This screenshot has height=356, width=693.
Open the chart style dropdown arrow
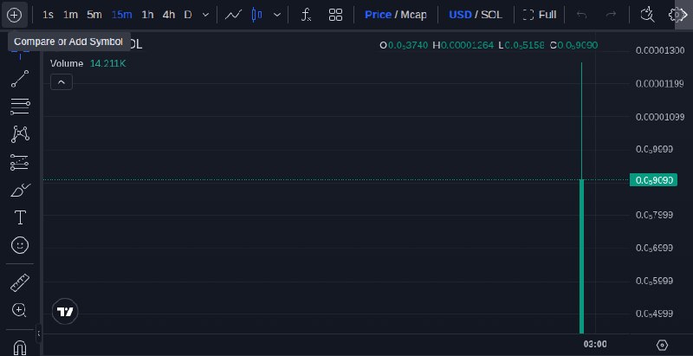click(x=276, y=15)
